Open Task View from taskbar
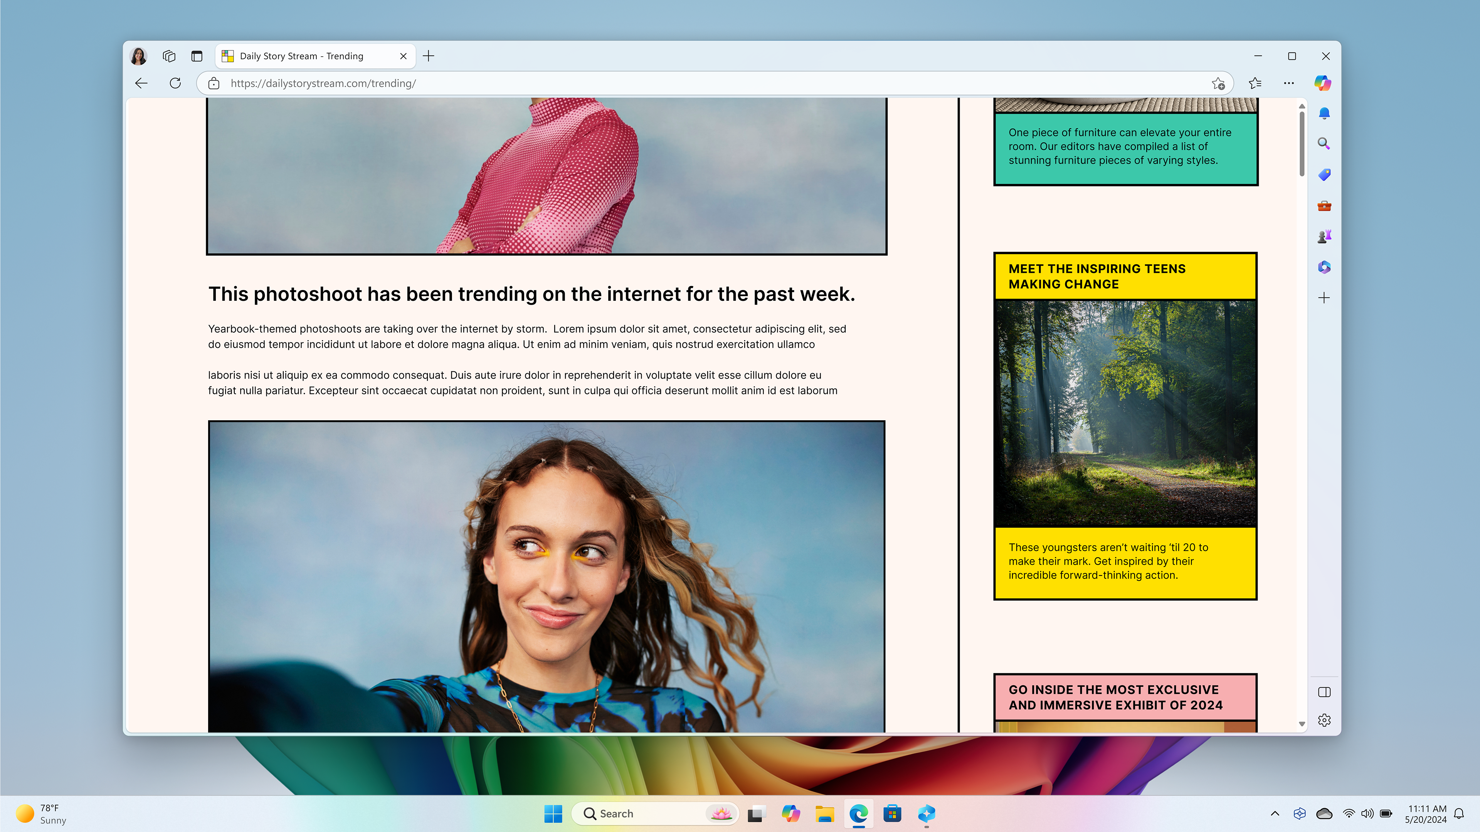The height and width of the screenshot is (832, 1480). 757,814
